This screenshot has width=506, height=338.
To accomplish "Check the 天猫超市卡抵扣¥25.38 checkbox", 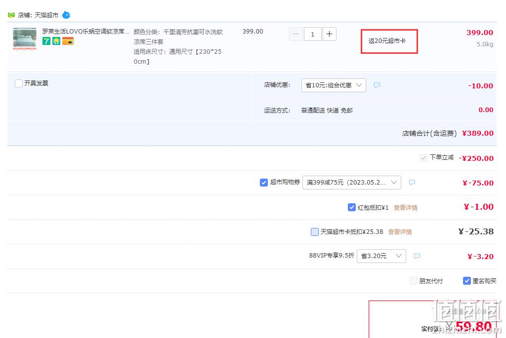I will tap(315, 232).
